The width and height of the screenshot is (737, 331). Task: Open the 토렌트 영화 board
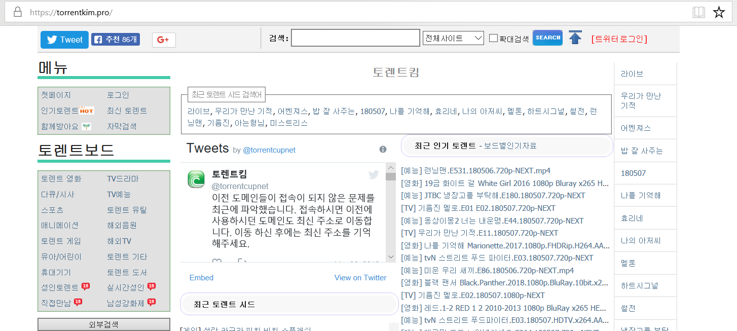click(61, 178)
